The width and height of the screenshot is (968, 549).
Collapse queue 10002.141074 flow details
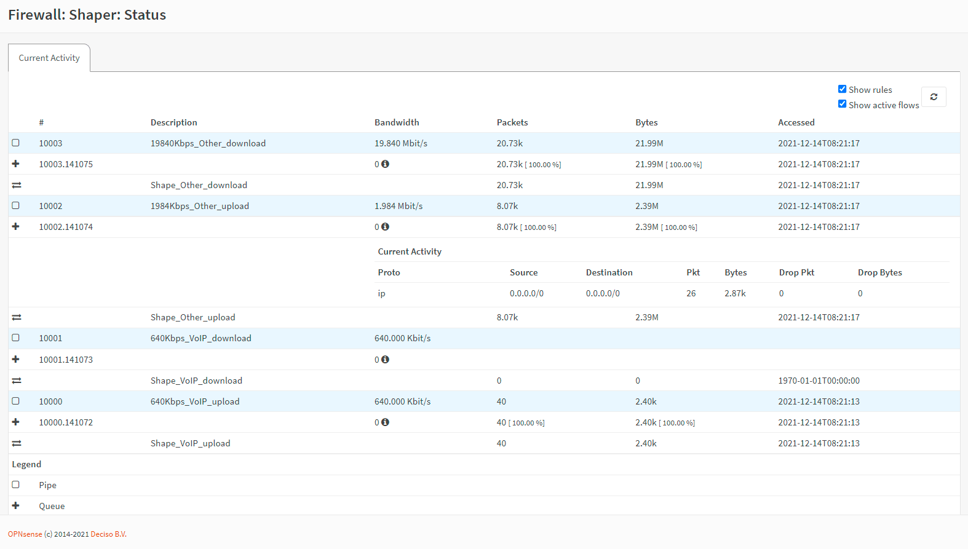(16, 227)
